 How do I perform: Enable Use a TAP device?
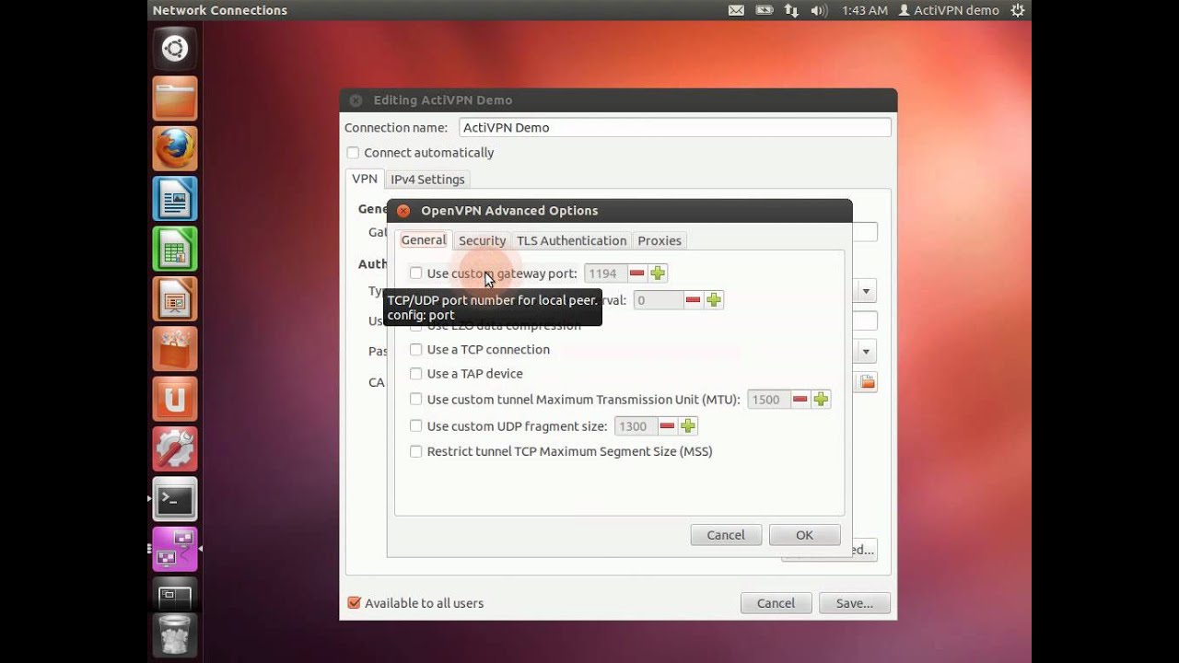coord(415,374)
